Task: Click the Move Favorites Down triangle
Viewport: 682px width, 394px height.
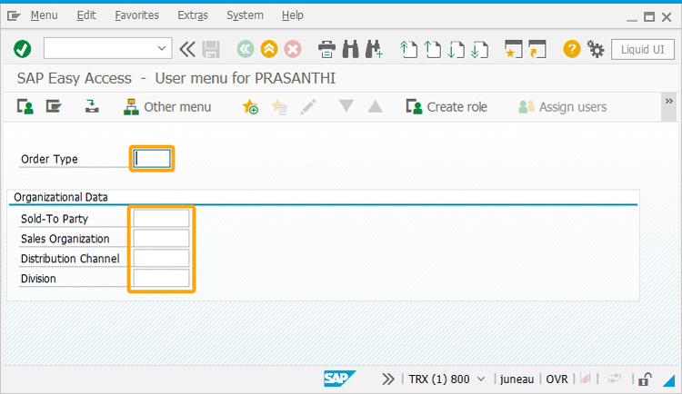Action: point(346,106)
